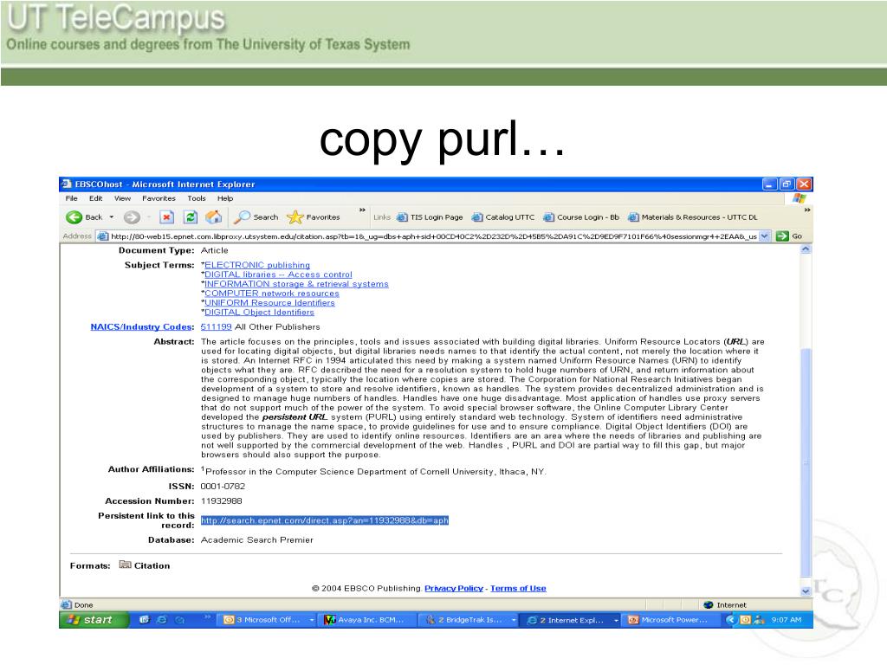887x665 pixels.
Task: Open the address bar dropdown arrow
Action: pos(765,236)
